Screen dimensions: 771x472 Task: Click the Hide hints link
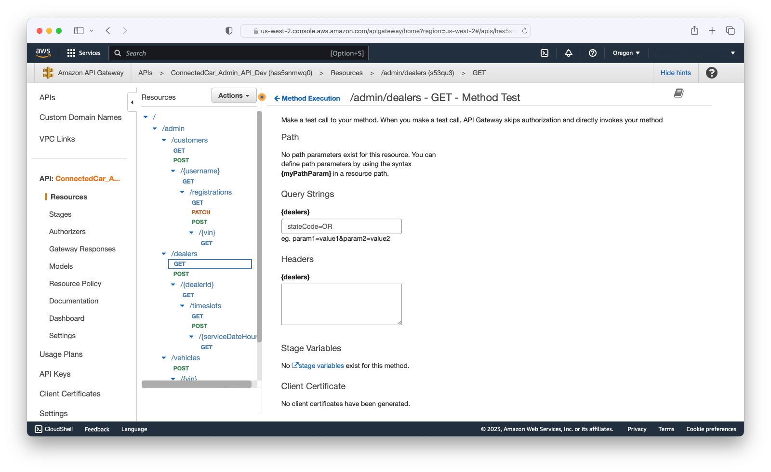[x=675, y=73]
